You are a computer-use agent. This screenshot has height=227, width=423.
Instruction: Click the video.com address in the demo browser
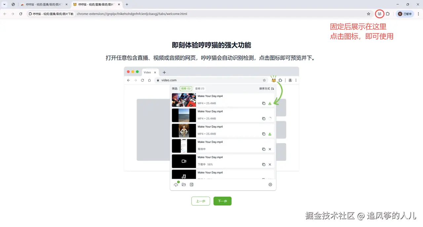click(169, 80)
